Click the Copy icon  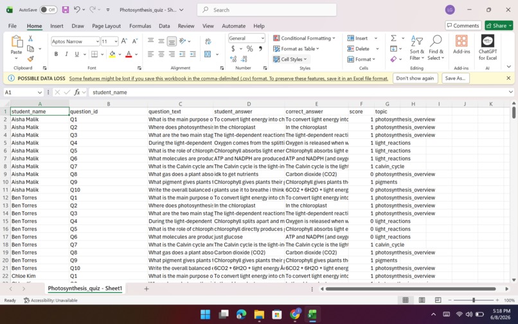point(30,49)
